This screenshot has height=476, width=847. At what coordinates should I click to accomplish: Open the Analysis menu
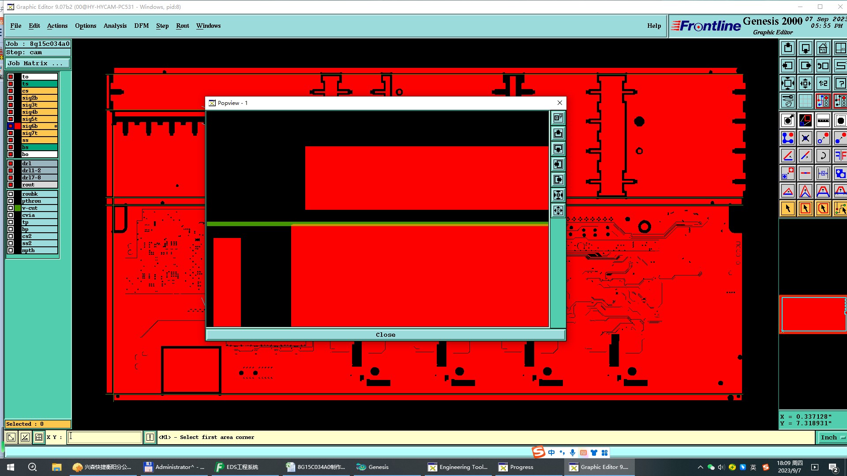pyautogui.click(x=115, y=26)
